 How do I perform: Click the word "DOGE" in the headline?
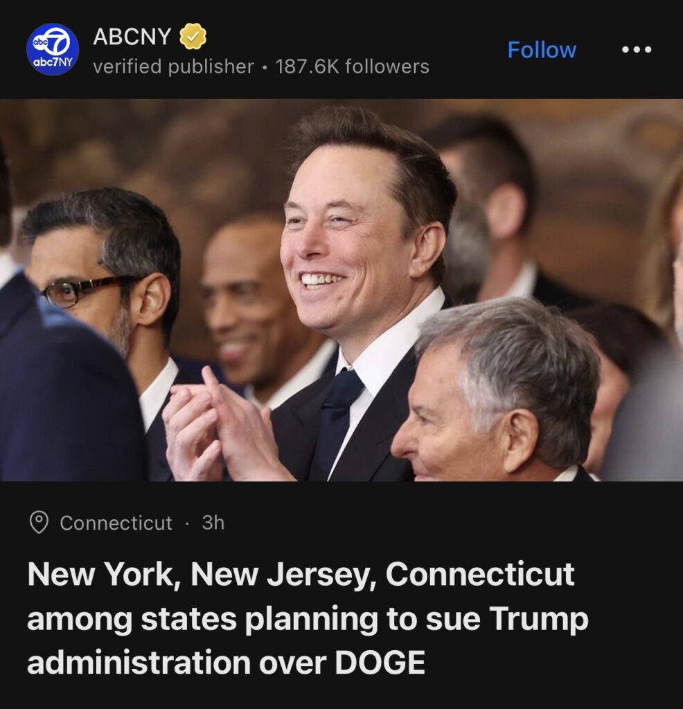click(x=380, y=663)
